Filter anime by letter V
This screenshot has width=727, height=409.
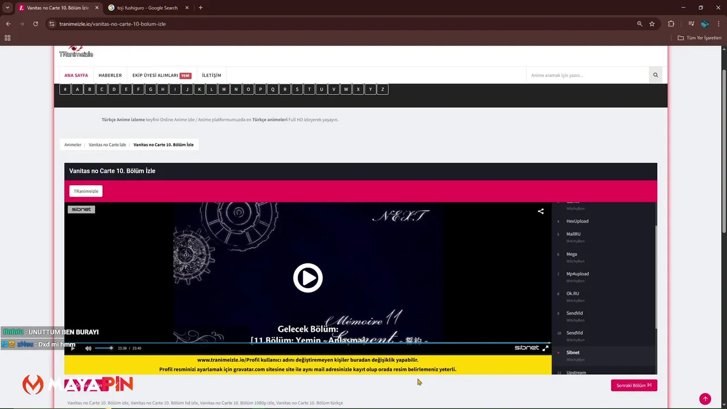333,89
